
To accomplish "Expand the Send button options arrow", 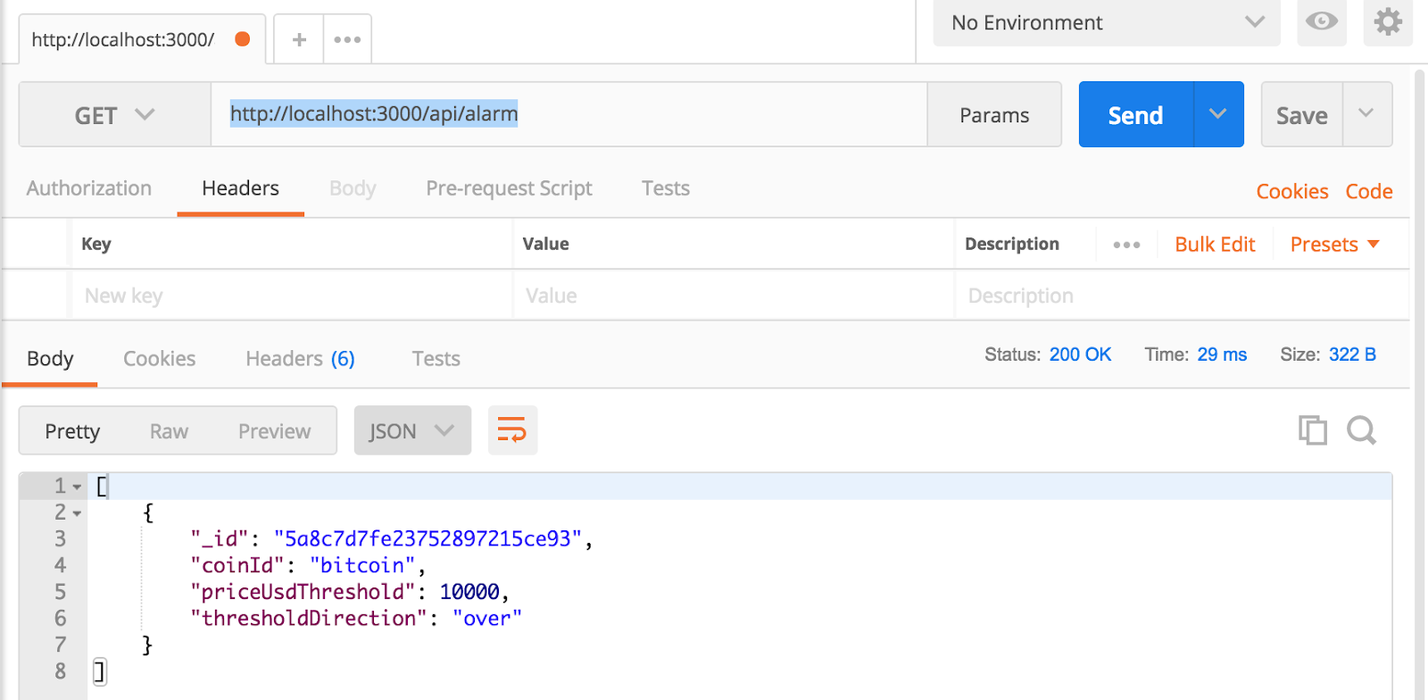I will (x=1218, y=114).
